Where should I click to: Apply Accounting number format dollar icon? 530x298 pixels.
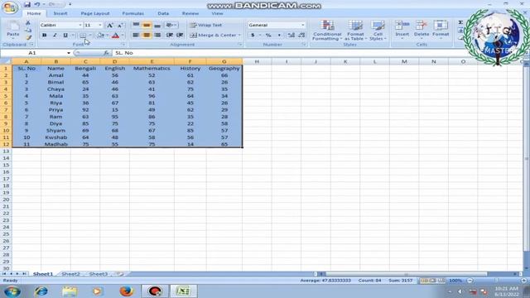[253, 35]
